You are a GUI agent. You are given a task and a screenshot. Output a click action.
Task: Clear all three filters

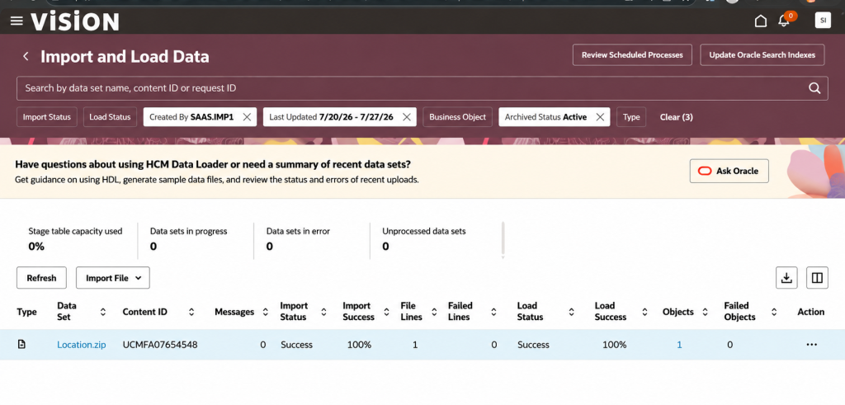[677, 117]
